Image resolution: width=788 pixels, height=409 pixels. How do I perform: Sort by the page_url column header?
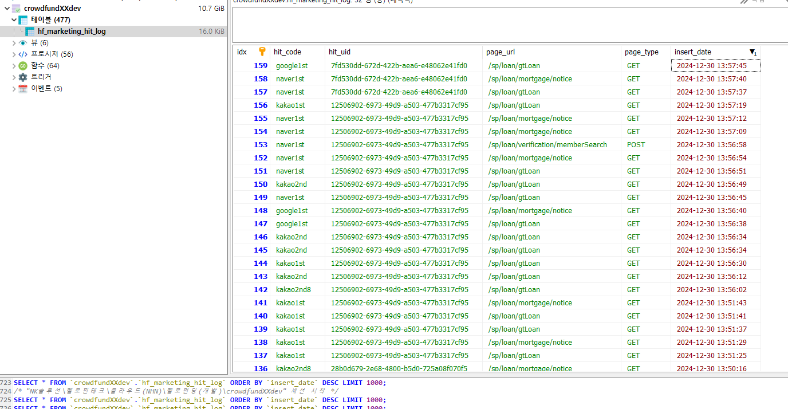coord(552,52)
